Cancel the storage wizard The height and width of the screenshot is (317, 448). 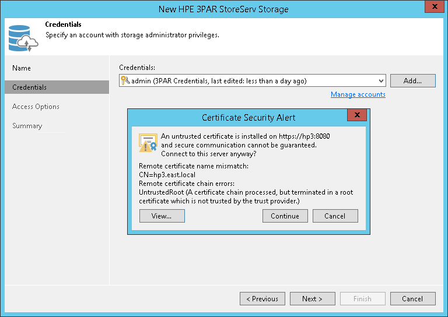(x=412, y=299)
